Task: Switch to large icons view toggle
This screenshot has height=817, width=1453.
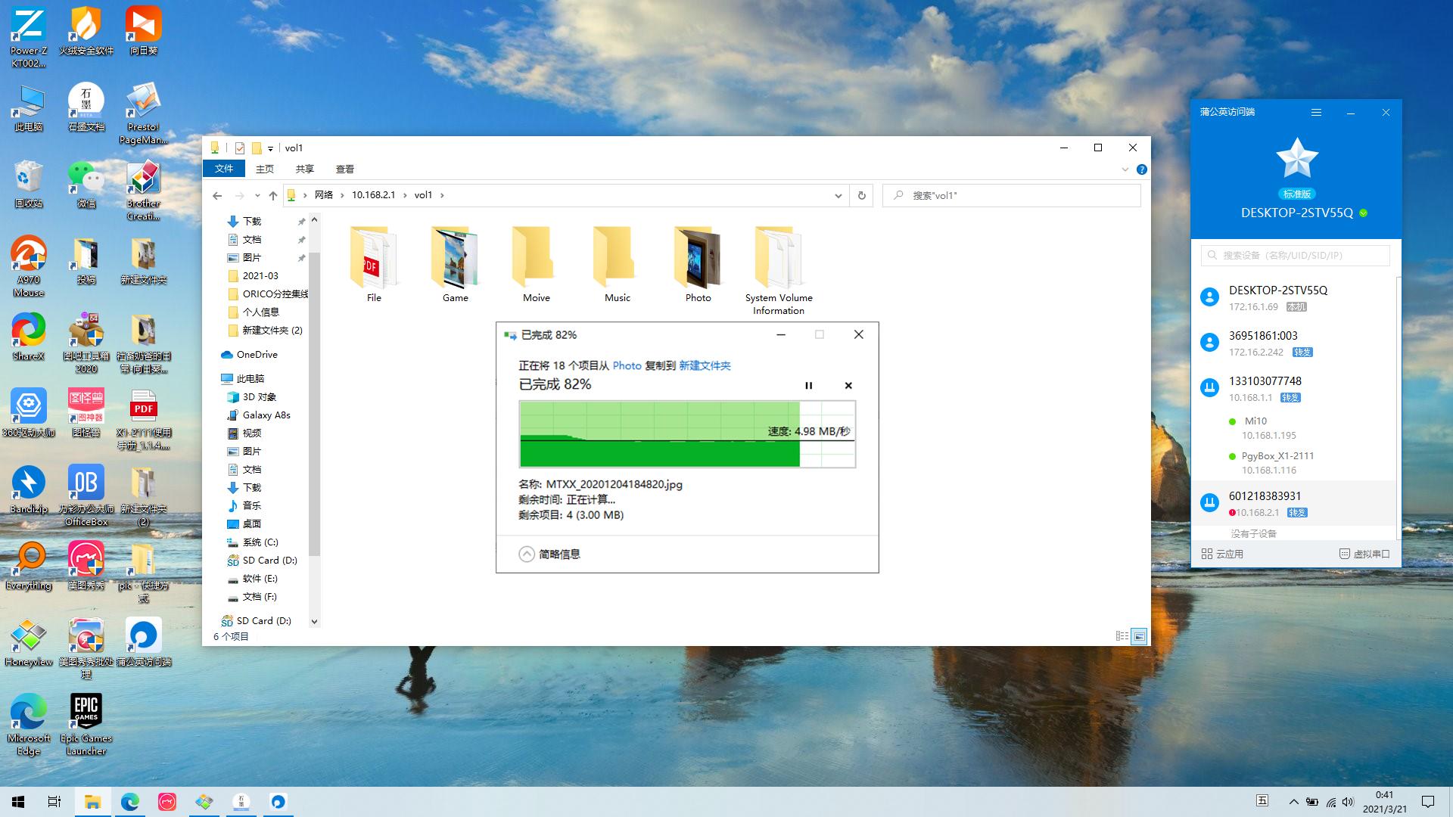Action: pyautogui.click(x=1139, y=636)
